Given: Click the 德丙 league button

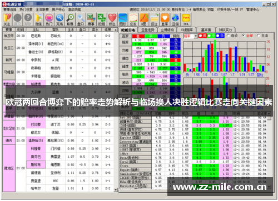Looking at the screenshot, I should coord(9,140).
